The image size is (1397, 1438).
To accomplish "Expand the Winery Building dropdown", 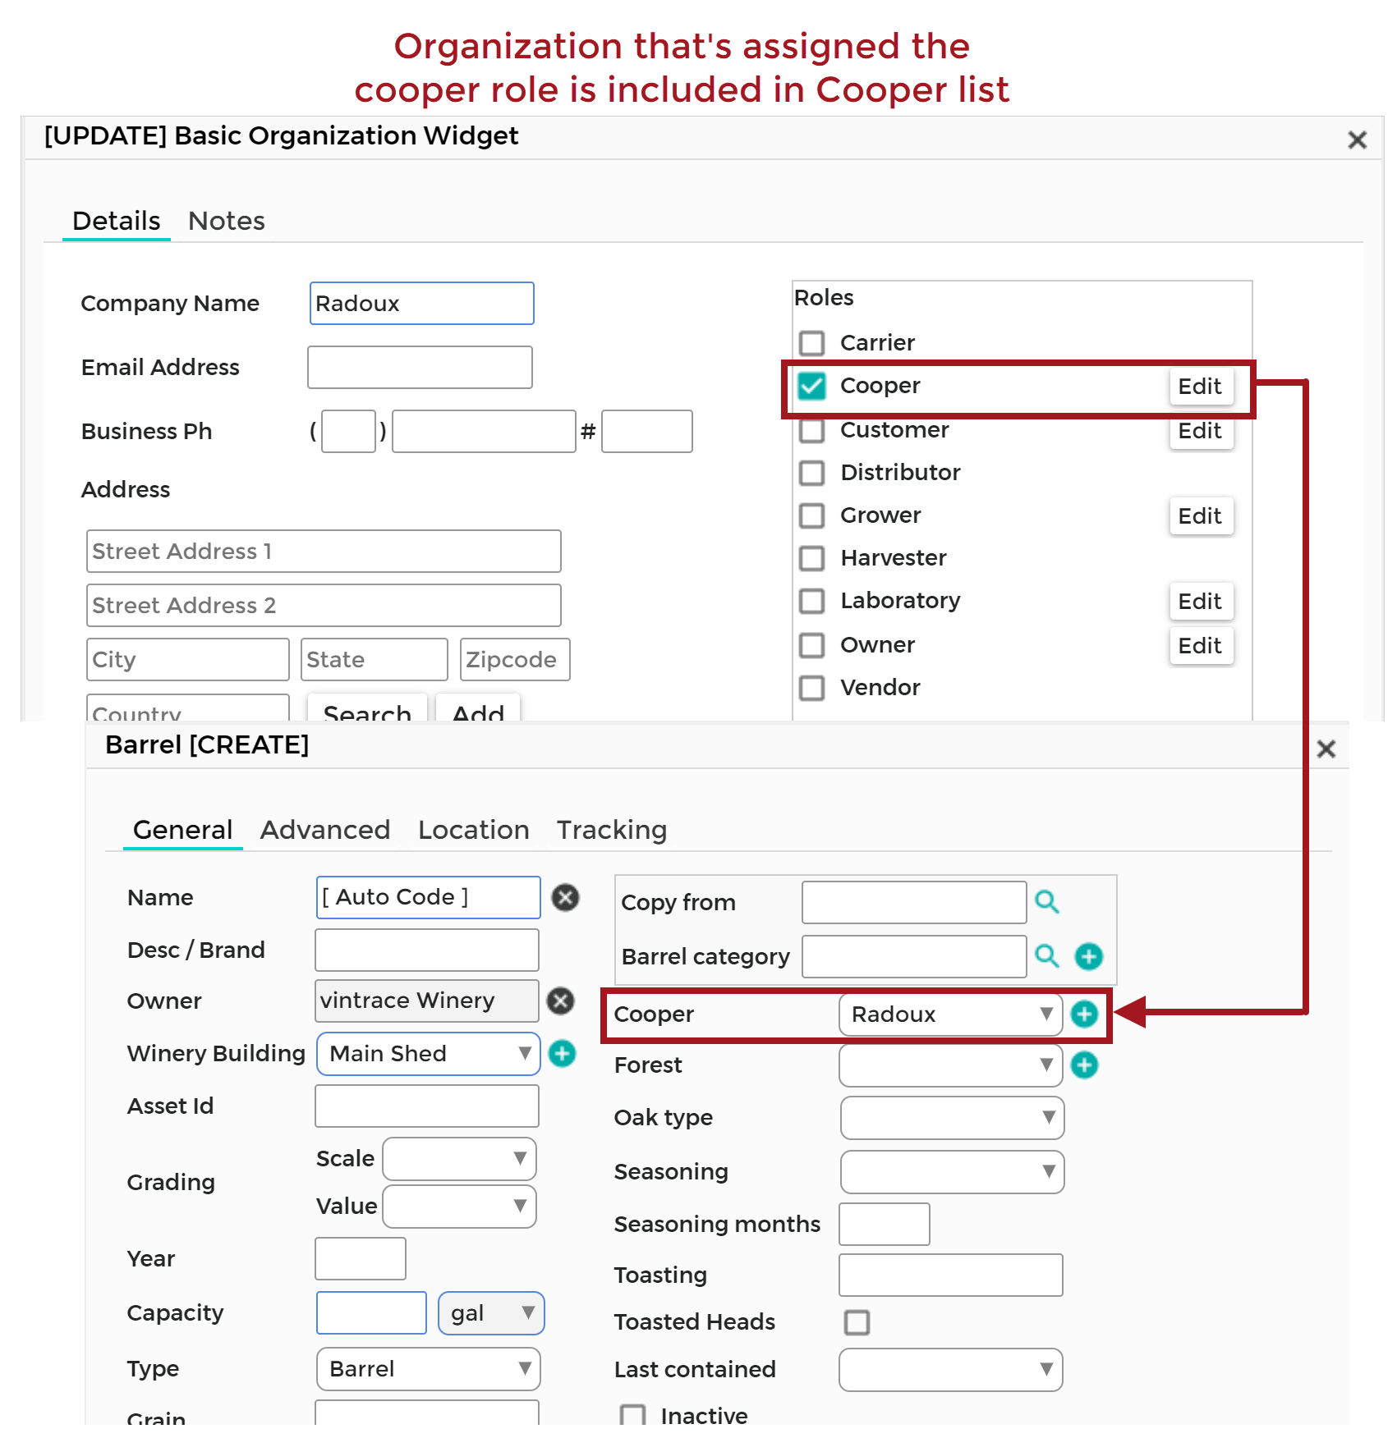I will [428, 1054].
